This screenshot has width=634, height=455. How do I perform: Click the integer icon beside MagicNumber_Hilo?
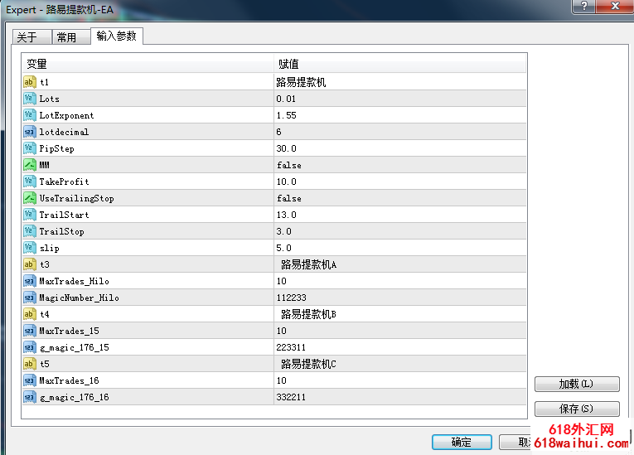[x=30, y=298]
